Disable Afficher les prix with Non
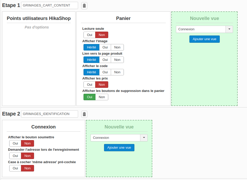 102,85
